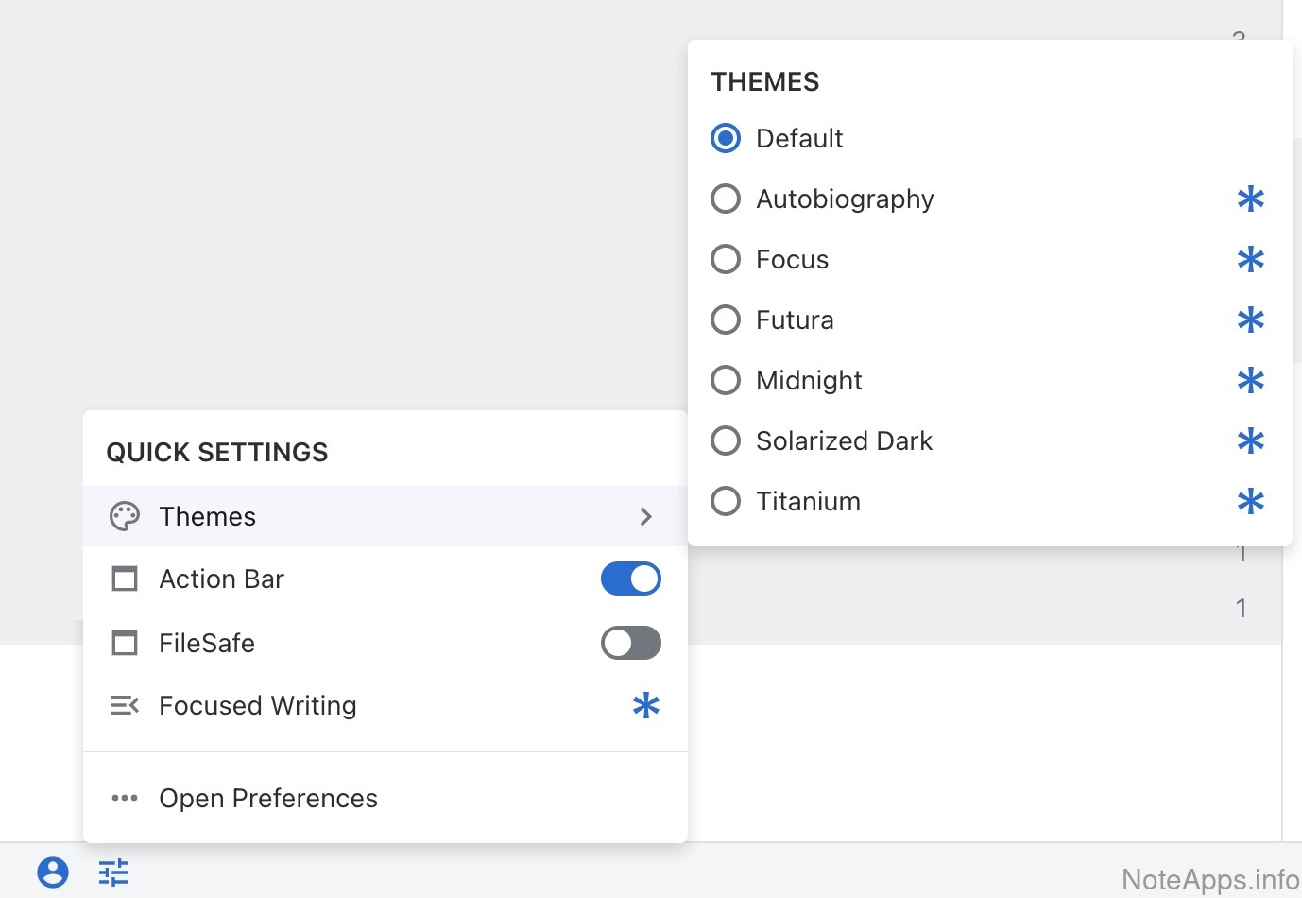Click the asterisk next to Autobiography
This screenshot has height=898, width=1302.
click(x=1250, y=199)
